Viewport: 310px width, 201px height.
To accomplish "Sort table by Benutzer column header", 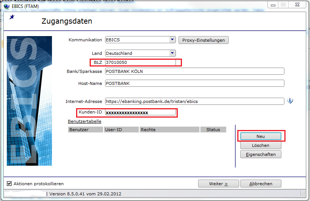I will pos(86,130).
